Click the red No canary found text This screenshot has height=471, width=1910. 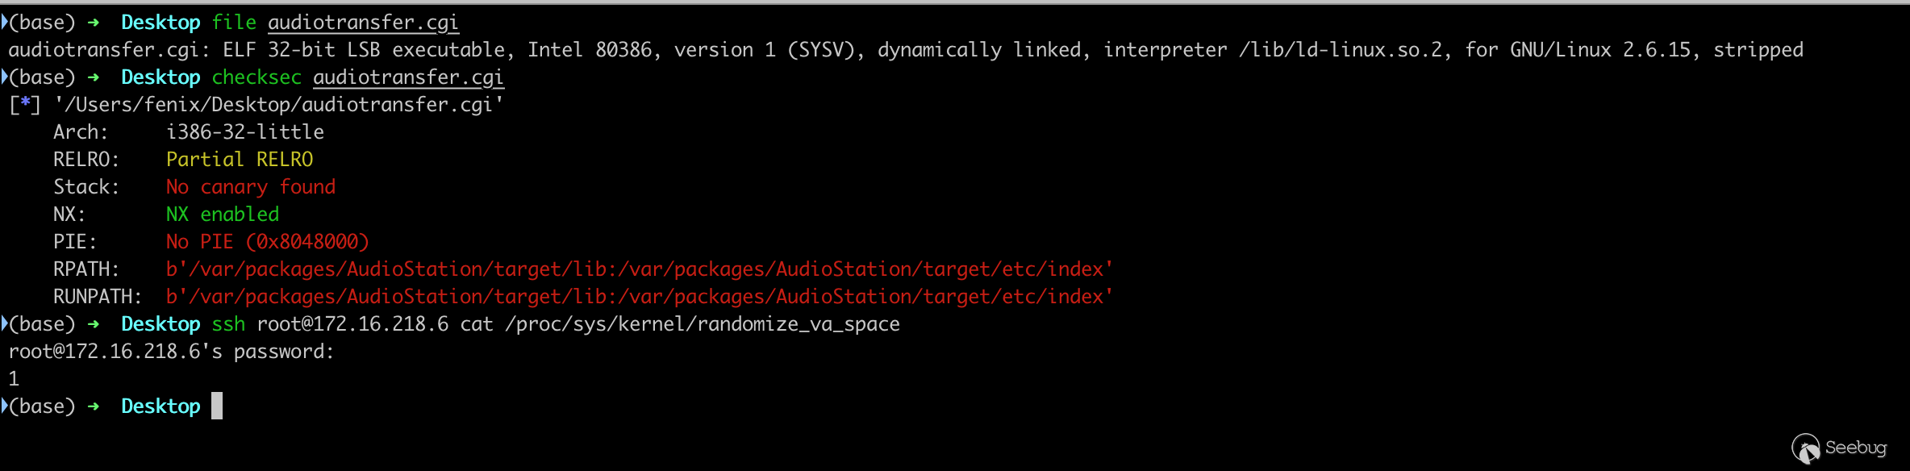(x=251, y=187)
